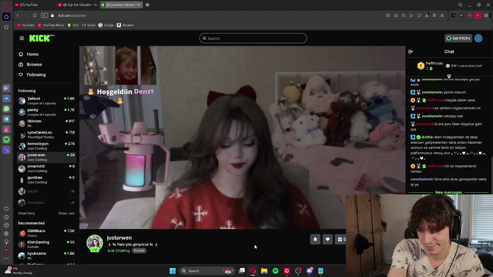Click the justarwen streamer name heading

119,238
